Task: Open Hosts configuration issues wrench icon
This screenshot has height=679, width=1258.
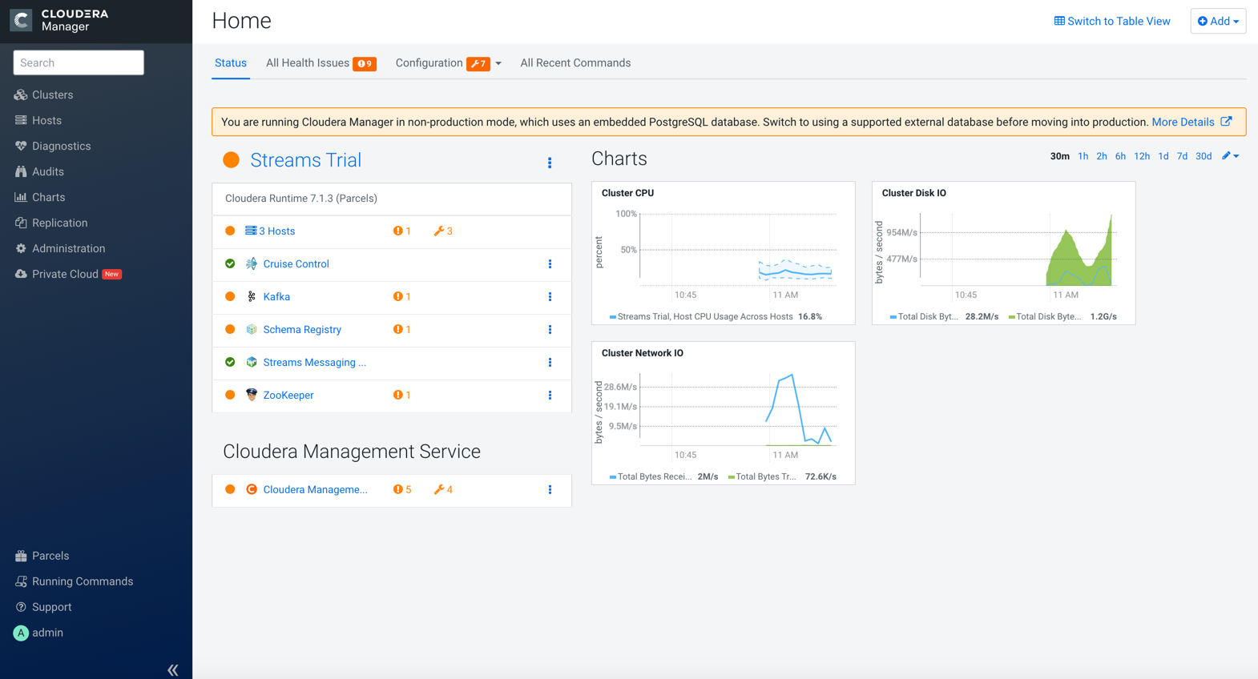Action: [x=443, y=231]
